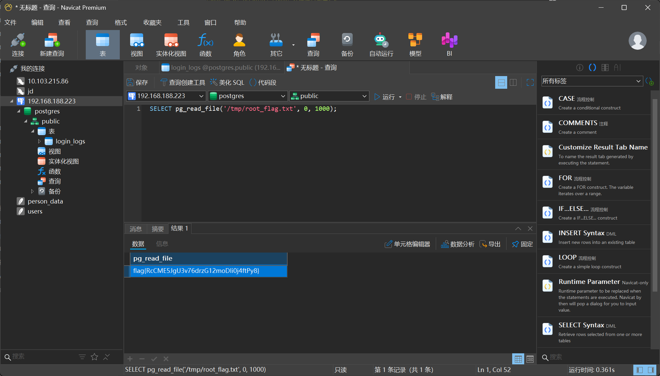
Task: Open the All Tags dropdown
Action: click(x=592, y=81)
